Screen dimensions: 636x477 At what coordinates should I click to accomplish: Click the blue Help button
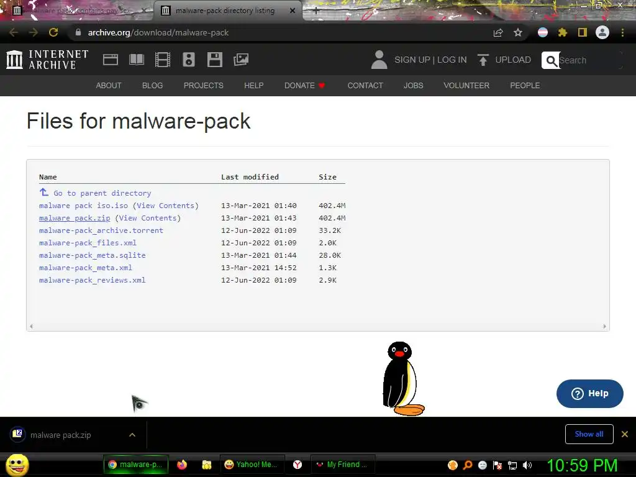tap(590, 393)
